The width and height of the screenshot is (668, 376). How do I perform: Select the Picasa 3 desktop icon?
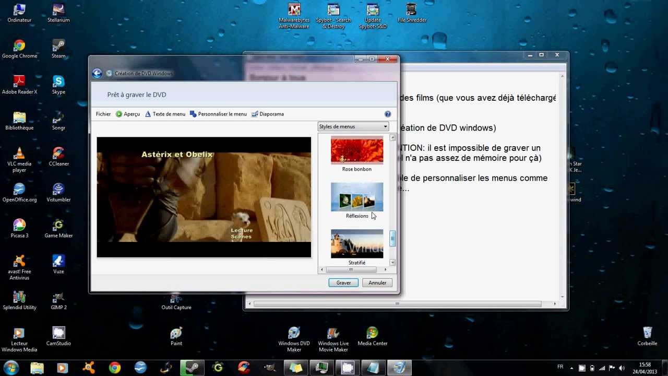coord(19,229)
